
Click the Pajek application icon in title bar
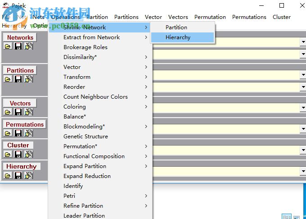pos(6,5)
